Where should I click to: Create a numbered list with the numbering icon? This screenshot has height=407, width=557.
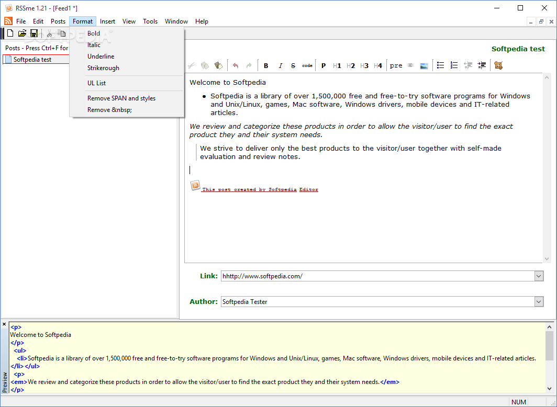click(454, 65)
